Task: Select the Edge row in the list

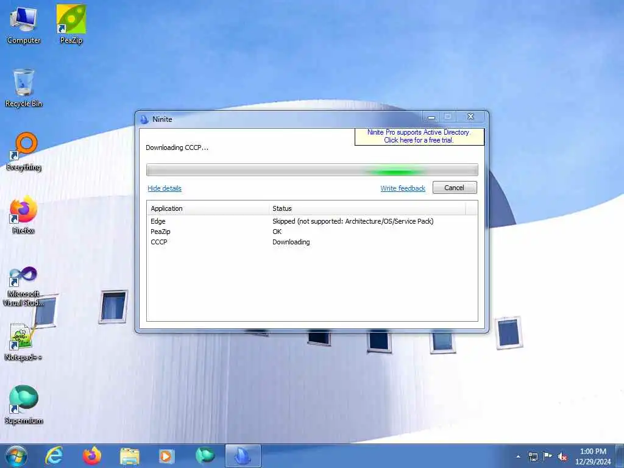Action: tap(312, 221)
